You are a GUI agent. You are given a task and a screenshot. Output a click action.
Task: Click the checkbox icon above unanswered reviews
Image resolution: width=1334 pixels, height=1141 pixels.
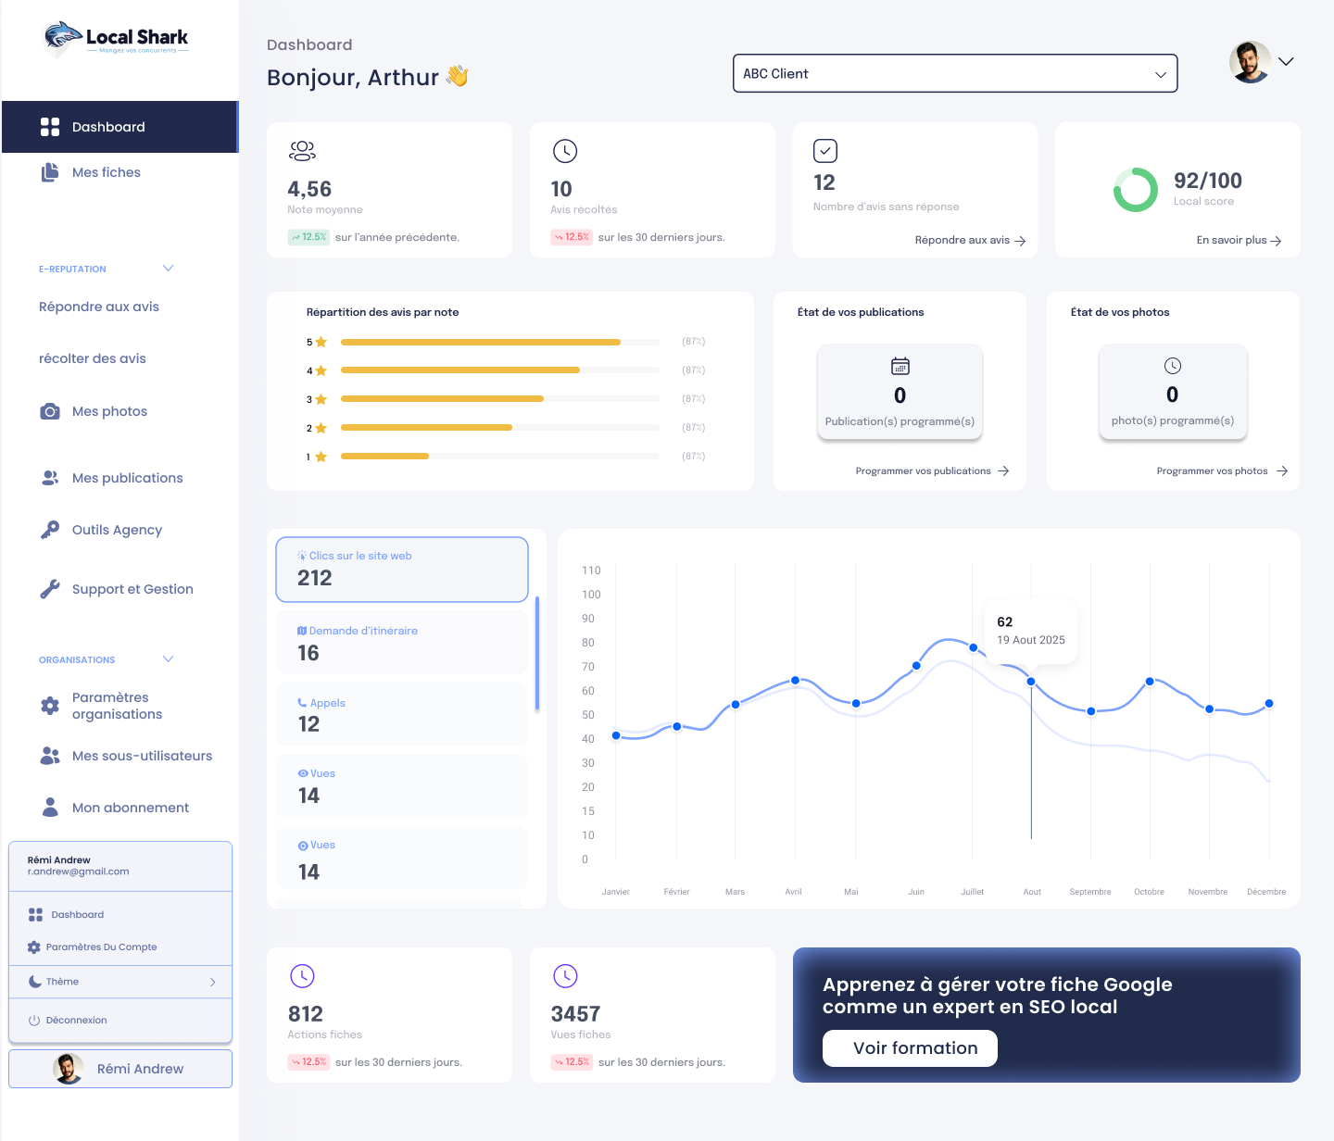point(824,151)
